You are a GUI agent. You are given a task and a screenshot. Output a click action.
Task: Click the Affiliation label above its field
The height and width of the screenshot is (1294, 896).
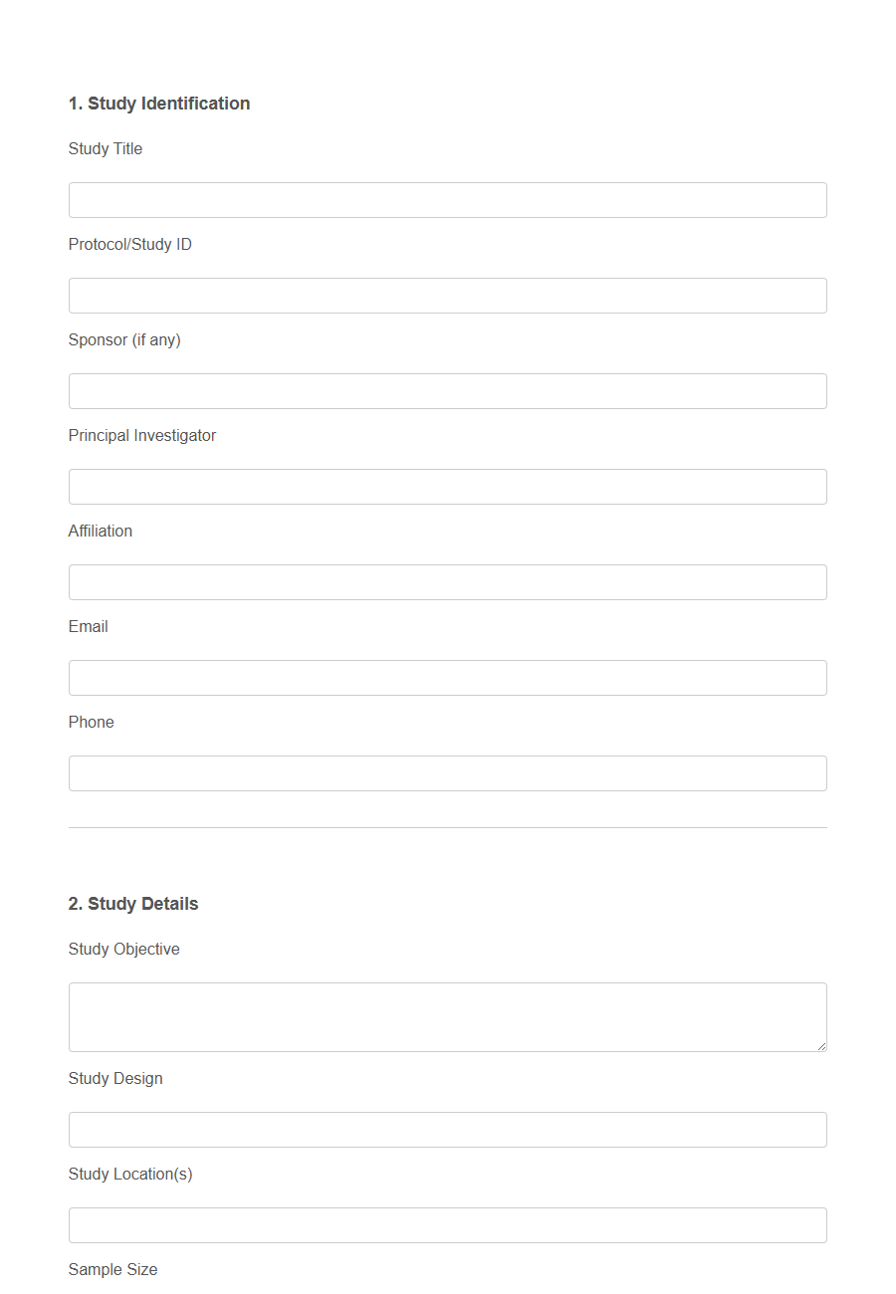click(x=100, y=531)
